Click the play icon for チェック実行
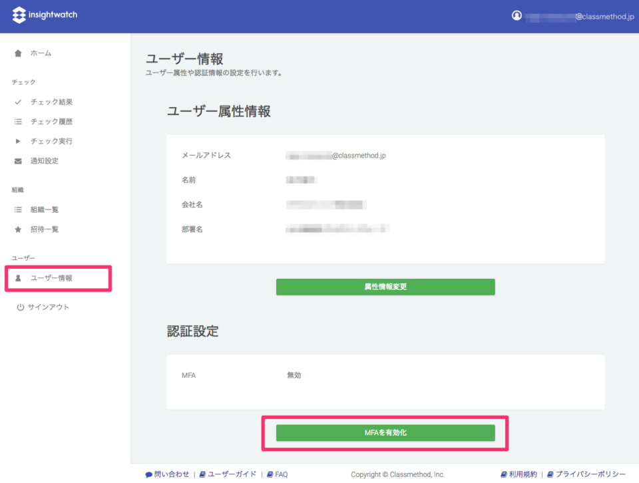The width and height of the screenshot is (639, 483). click(x=18, y=142)
